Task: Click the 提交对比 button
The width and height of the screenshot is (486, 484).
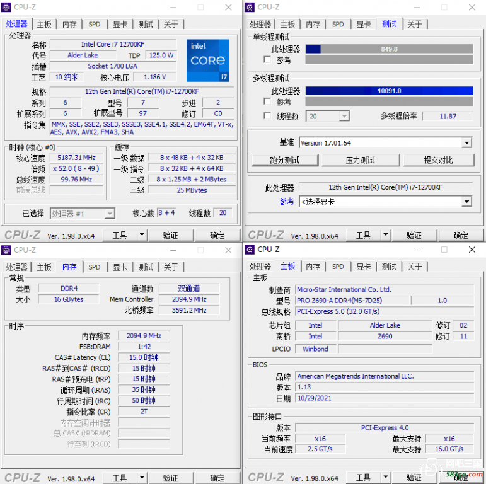Action: click(x=438, y=160)
